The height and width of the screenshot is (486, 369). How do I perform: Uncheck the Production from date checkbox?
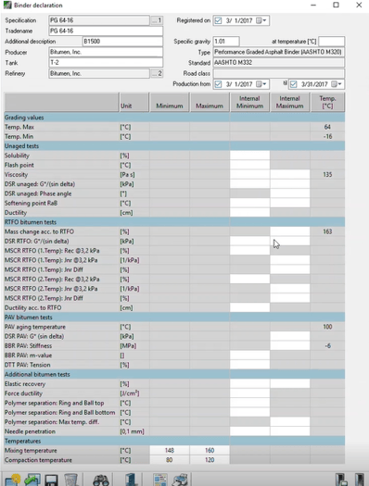(x=218, y=84)
